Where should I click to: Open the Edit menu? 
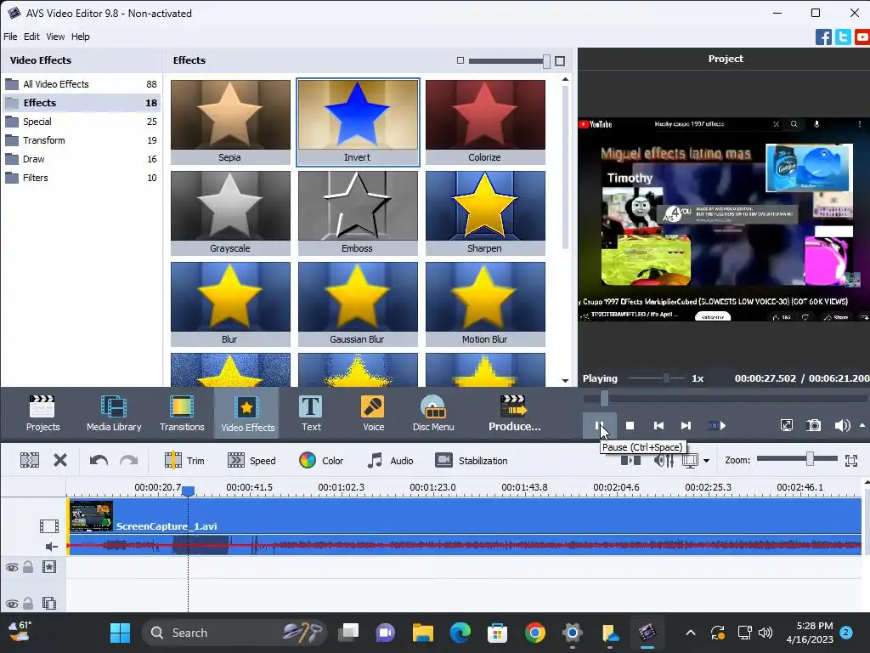[x=31, y=37]
